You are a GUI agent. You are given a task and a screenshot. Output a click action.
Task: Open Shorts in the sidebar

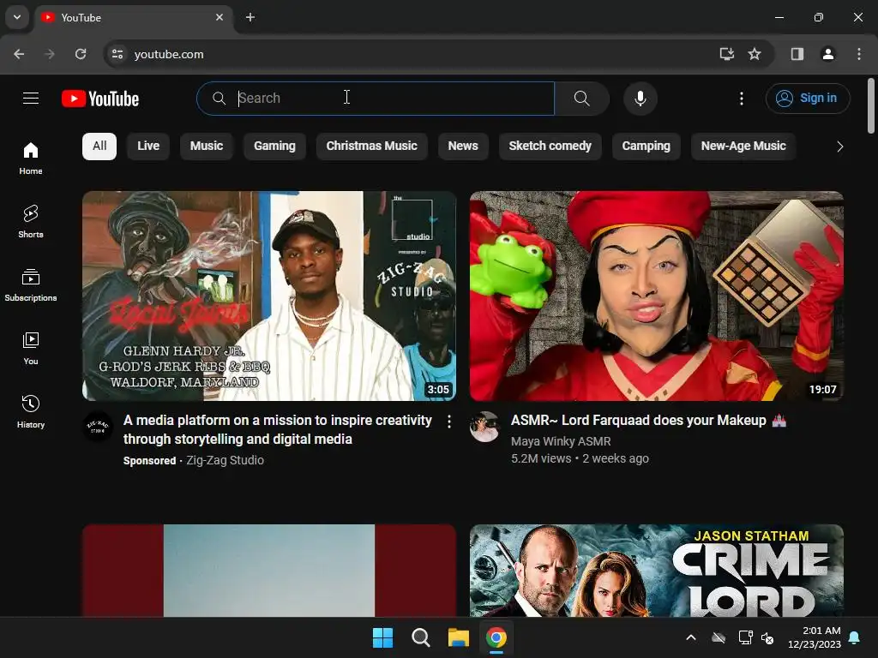pyautogui.click(x=31, y=222)
